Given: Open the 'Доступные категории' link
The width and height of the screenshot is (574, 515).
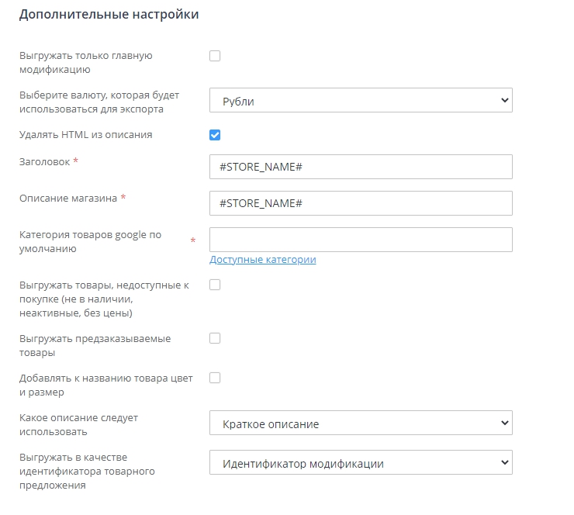Looking at the screenshot, I should [262, 260].
